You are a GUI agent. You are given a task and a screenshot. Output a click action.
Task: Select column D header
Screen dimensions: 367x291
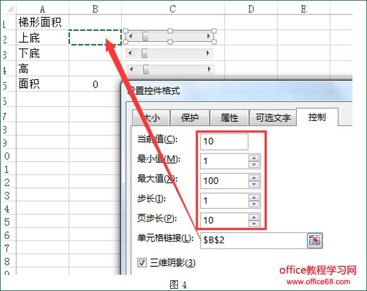point(251,9)
